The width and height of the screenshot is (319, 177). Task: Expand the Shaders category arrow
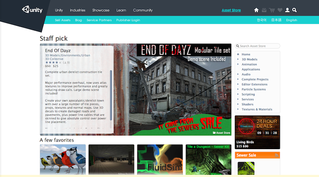(238, 104)
